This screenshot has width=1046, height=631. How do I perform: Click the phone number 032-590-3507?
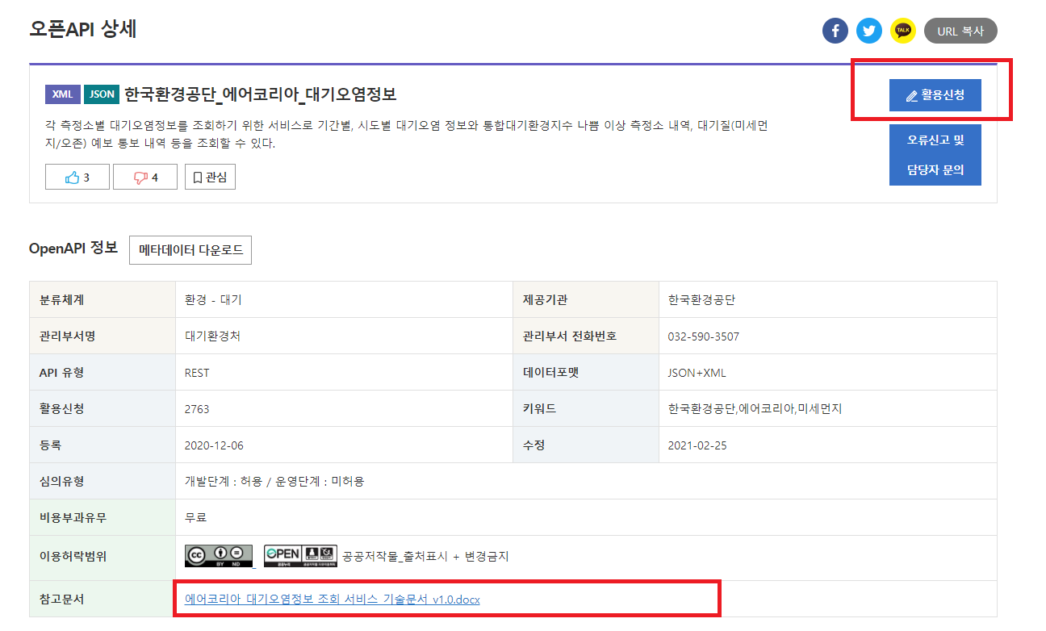coord(704,336)
